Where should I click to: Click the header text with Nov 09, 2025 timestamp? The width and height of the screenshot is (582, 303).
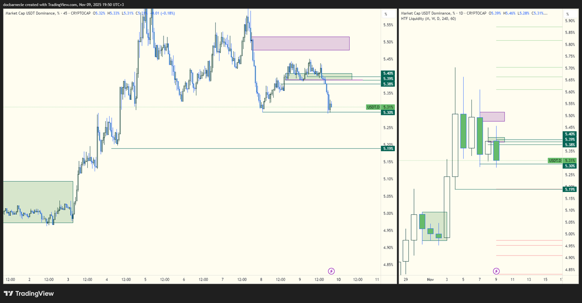(63, 4)
